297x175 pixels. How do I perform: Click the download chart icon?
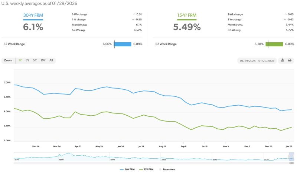click(x=283, y=60)
